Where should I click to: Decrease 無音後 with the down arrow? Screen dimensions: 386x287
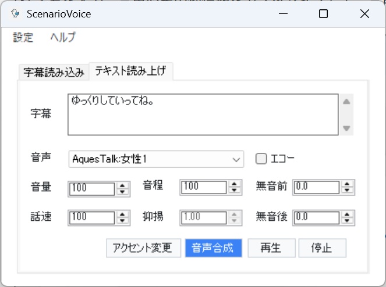[x=347, y=221]
